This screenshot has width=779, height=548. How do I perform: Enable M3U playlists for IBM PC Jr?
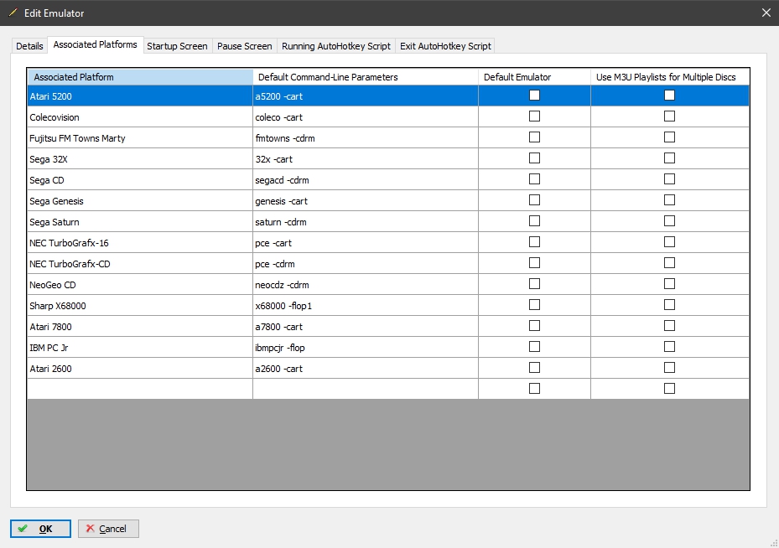(670, 346)
